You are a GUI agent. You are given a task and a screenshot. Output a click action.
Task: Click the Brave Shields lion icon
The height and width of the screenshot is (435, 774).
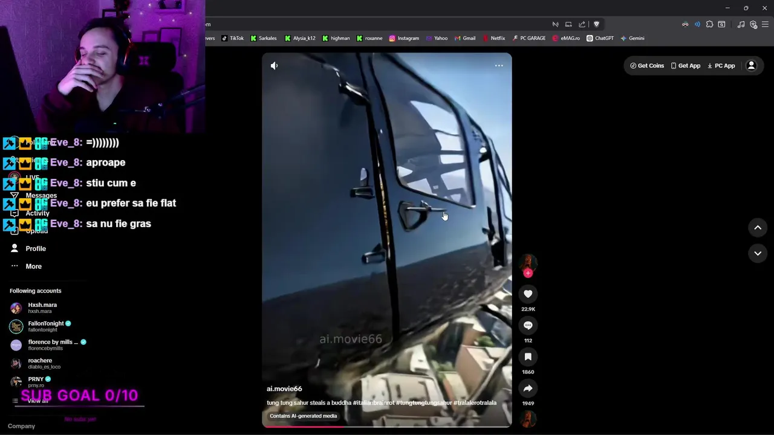click(x=596, y=24)
